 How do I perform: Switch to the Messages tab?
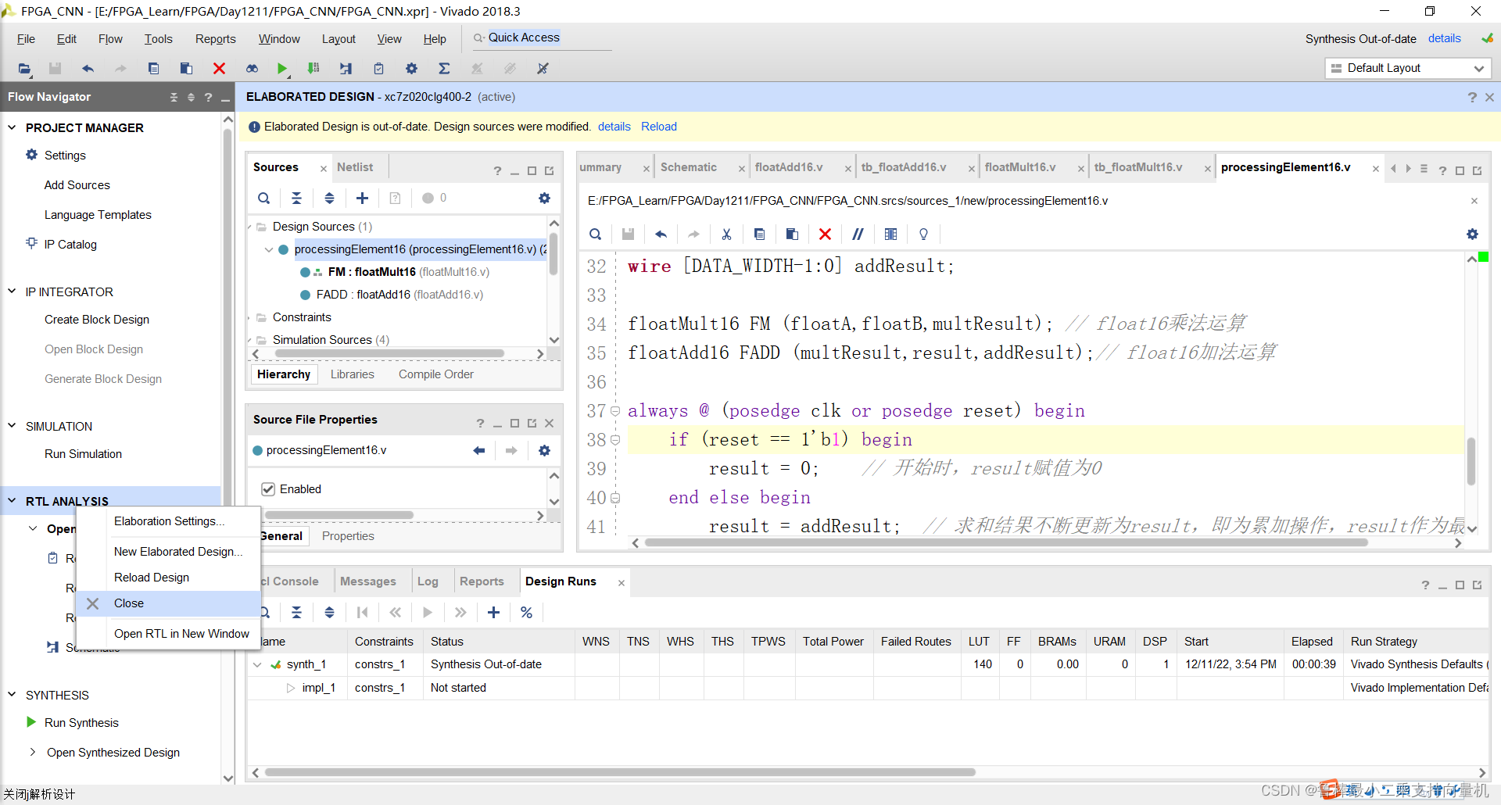coord(368,581)
